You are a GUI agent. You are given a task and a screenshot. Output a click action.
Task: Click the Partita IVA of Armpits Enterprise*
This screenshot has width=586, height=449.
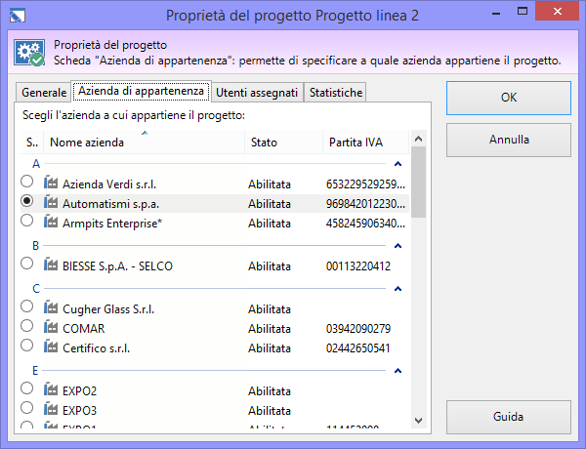coord(365,224)
